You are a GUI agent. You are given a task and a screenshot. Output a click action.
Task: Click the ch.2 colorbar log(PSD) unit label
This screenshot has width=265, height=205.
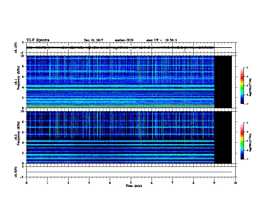pos(251,143)
